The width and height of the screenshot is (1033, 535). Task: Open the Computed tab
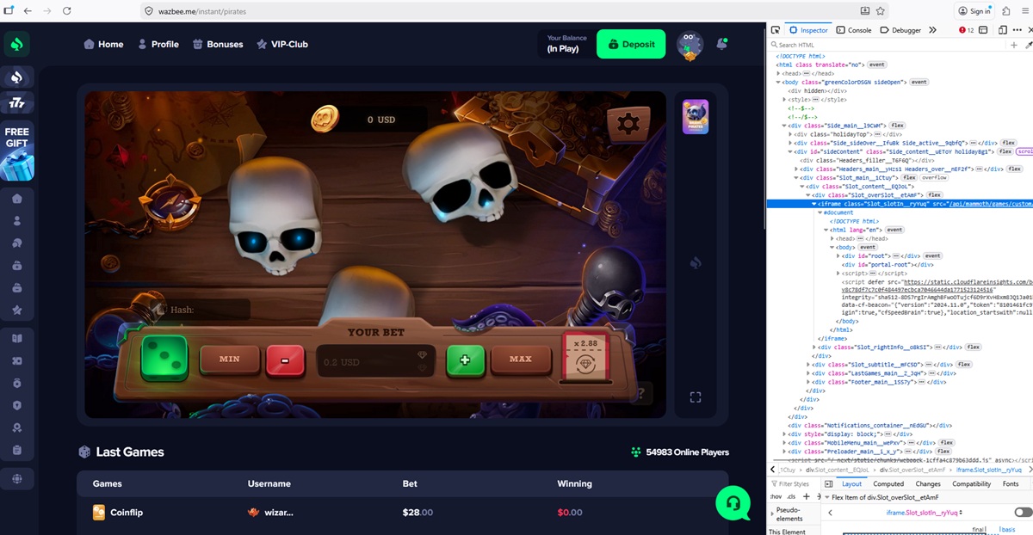click(888, 484)
